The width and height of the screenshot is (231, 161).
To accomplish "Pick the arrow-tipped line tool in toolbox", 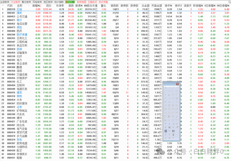I will [177, 88].
